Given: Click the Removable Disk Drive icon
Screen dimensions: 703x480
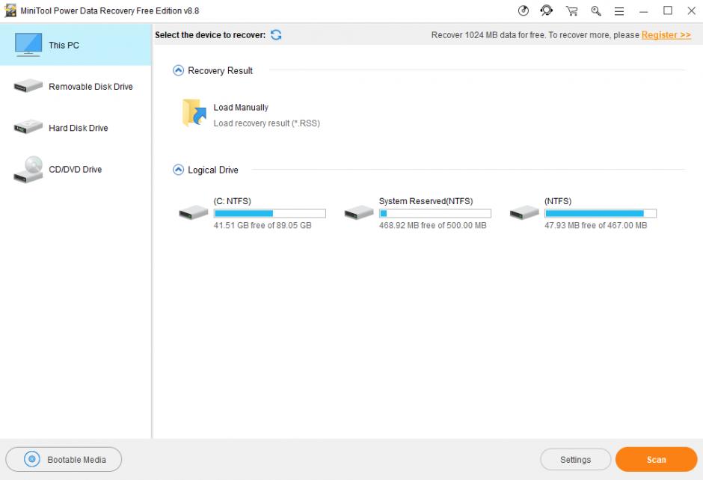Looking at the screenshot, I should coord(28,85).
